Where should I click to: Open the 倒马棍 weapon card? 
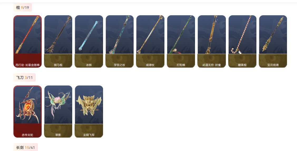point(58,41)
